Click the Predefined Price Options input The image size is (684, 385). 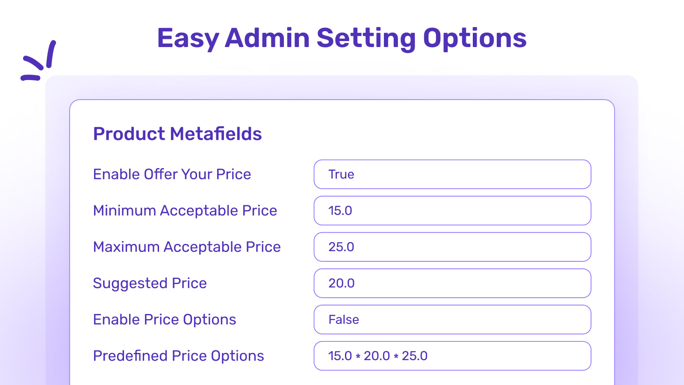[x=452, y=356]
